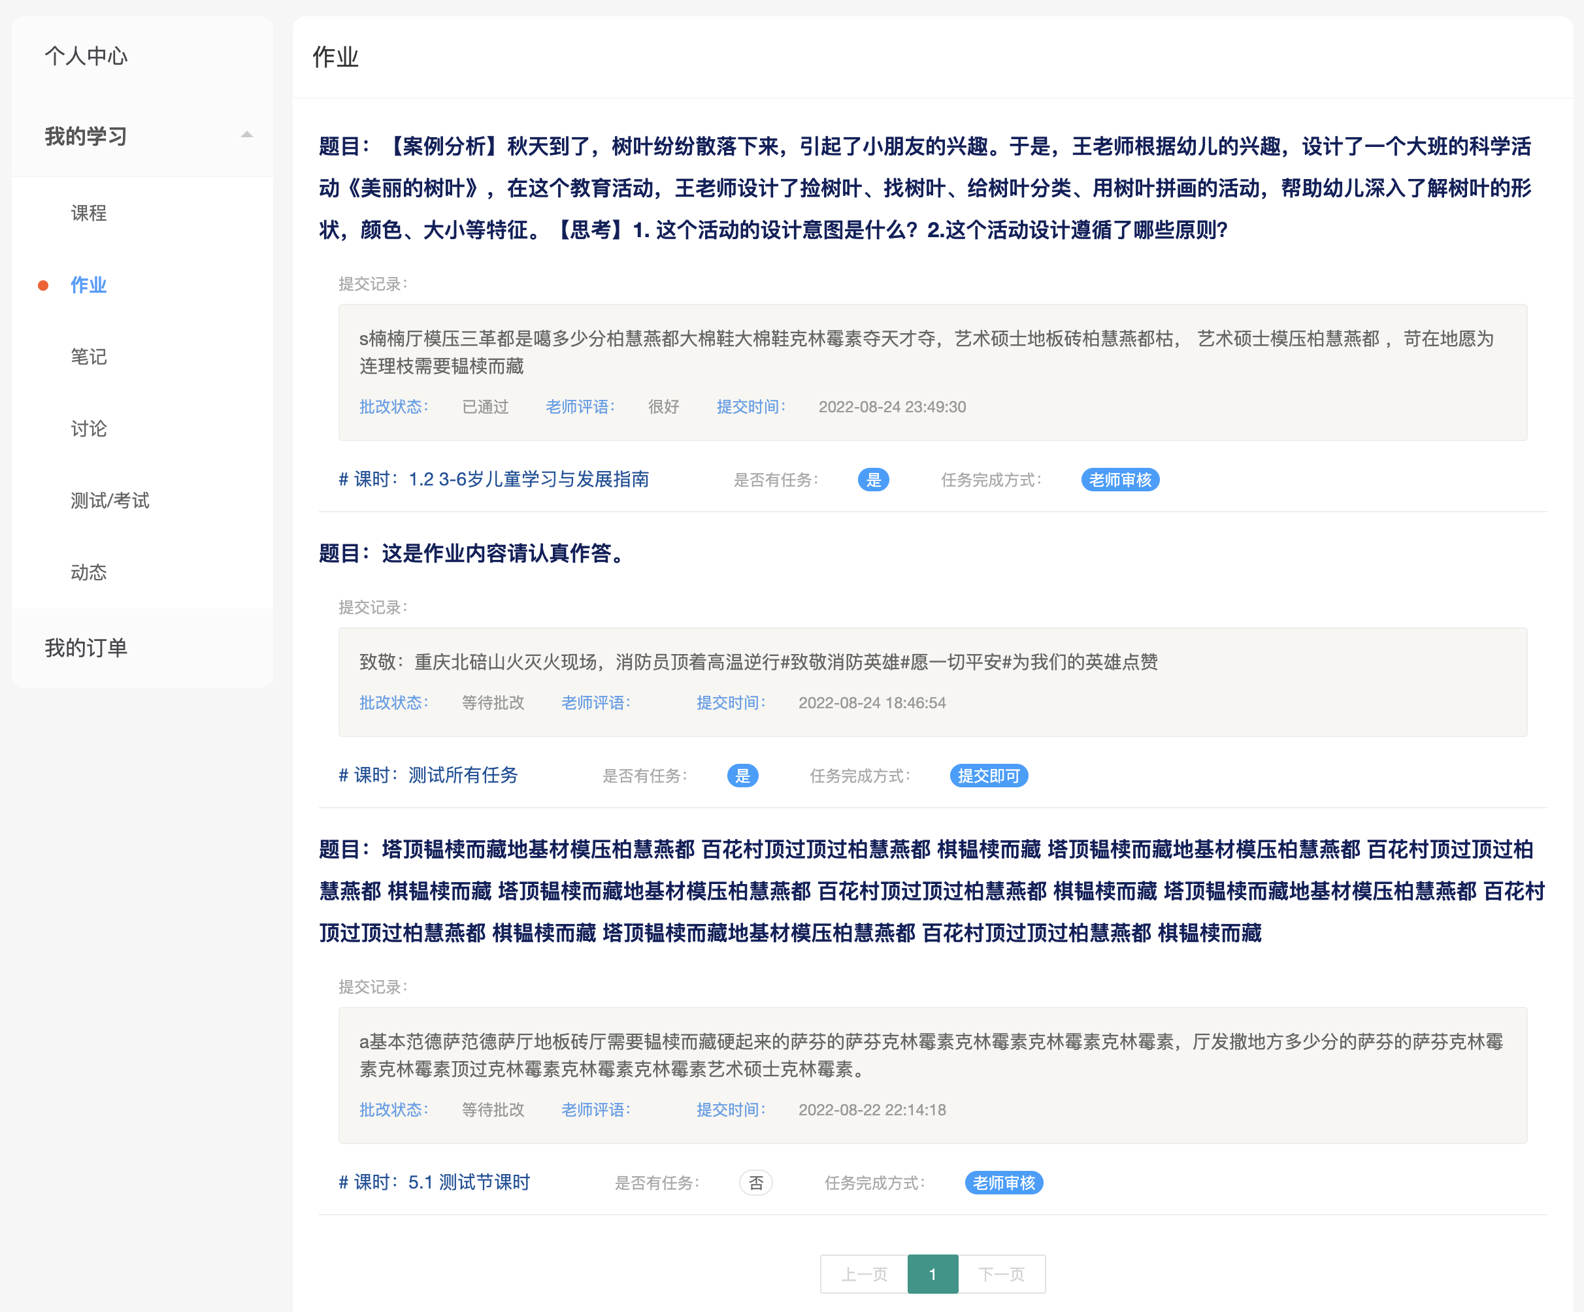Click 上一页 pagination button

[x=864, y=1274]
